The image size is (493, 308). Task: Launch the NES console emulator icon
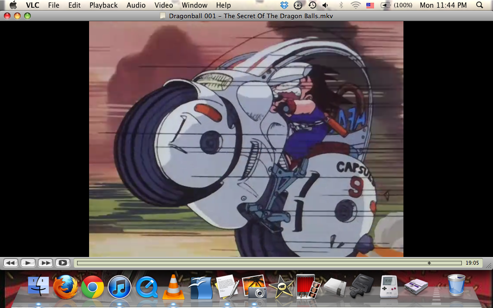click(335, 287)
